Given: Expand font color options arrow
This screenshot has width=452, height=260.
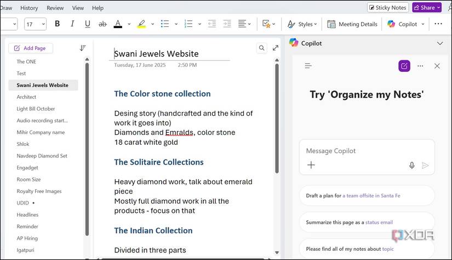Looking at the screenshot, I should click(x=129, y=24).
